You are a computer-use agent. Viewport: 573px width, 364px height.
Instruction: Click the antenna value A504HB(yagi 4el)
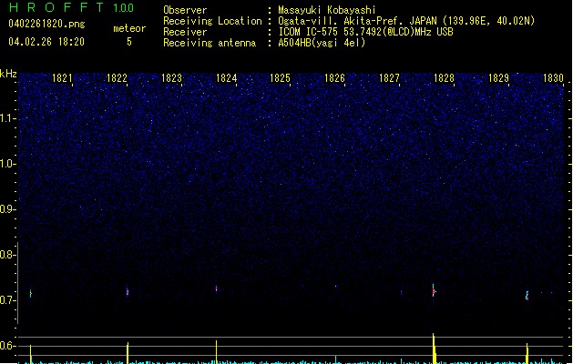322,43
